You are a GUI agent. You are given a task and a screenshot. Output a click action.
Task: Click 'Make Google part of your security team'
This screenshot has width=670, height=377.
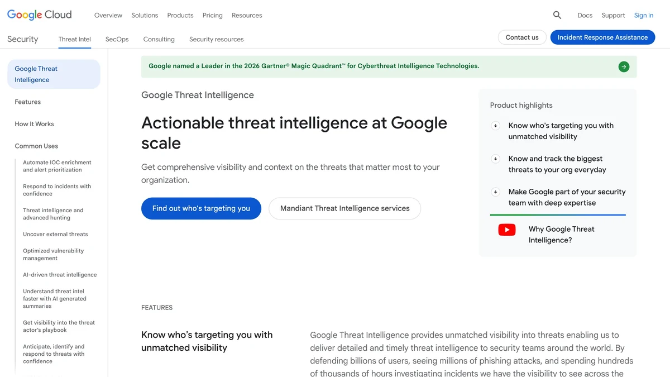click(567, 197)
